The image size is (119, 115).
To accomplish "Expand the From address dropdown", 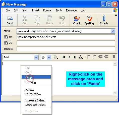I will pos(113,31).
